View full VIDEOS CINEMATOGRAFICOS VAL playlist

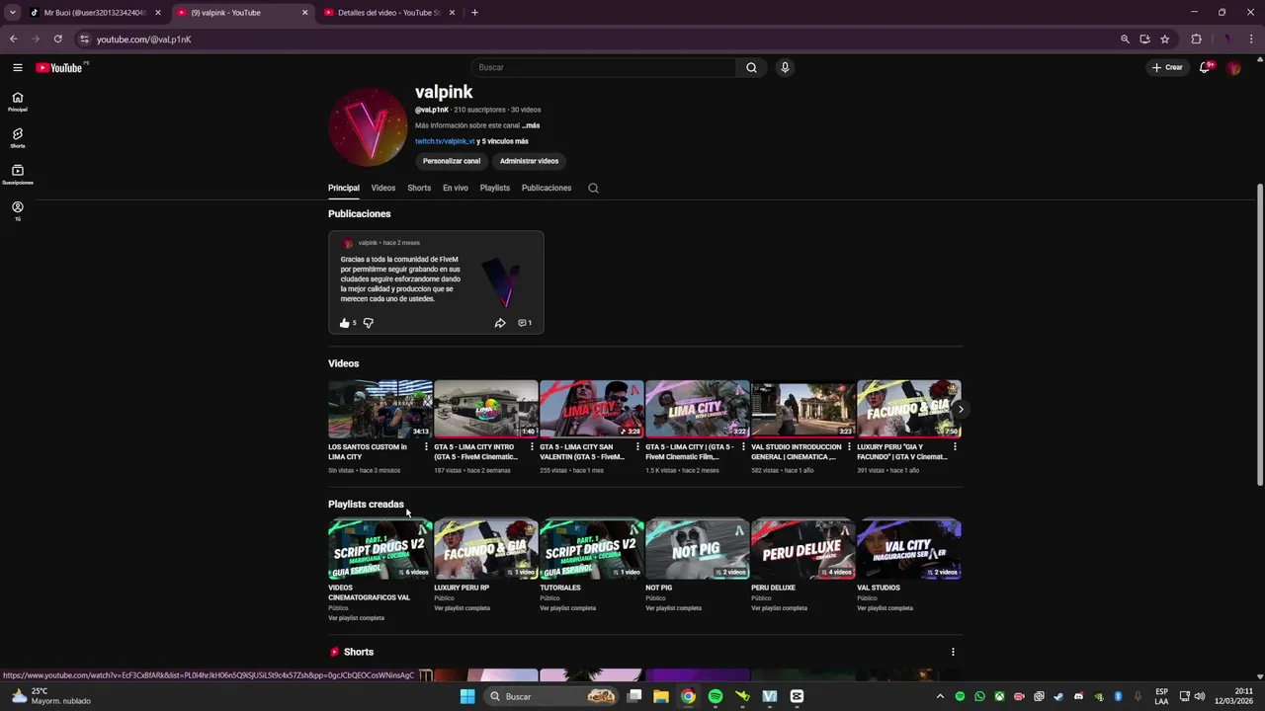click(x=356, y=618)
